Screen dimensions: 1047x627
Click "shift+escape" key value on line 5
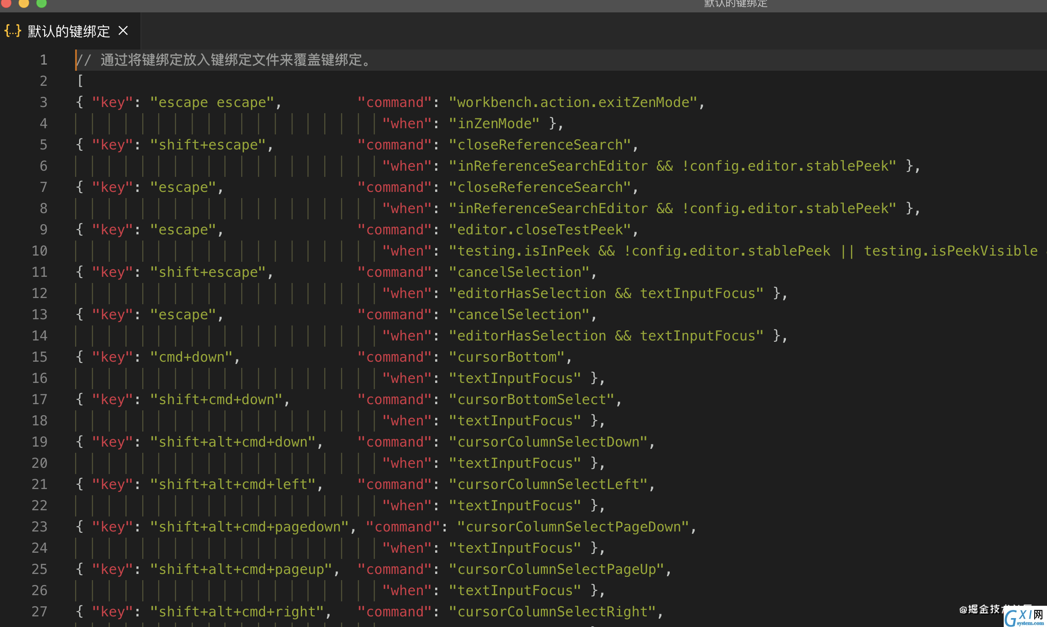point(208,145)
